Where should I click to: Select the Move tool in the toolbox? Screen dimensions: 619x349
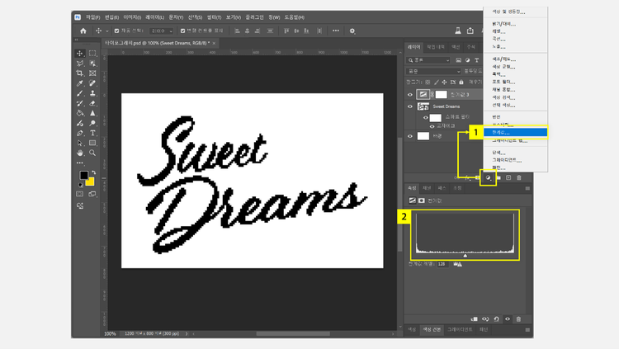pos(80,53)
